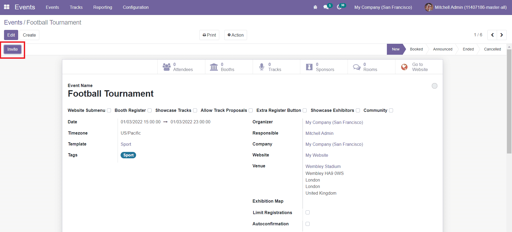Set stage to Cancelled
This screenshot has width=512, height=232.
492,49
